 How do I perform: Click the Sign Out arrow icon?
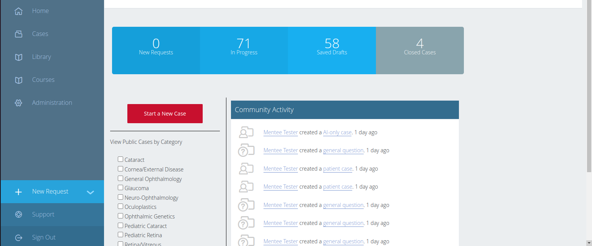[18, 238]
